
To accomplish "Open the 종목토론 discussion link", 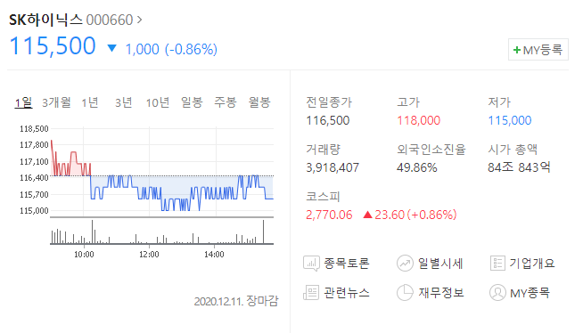I will [x=346, y=264].
